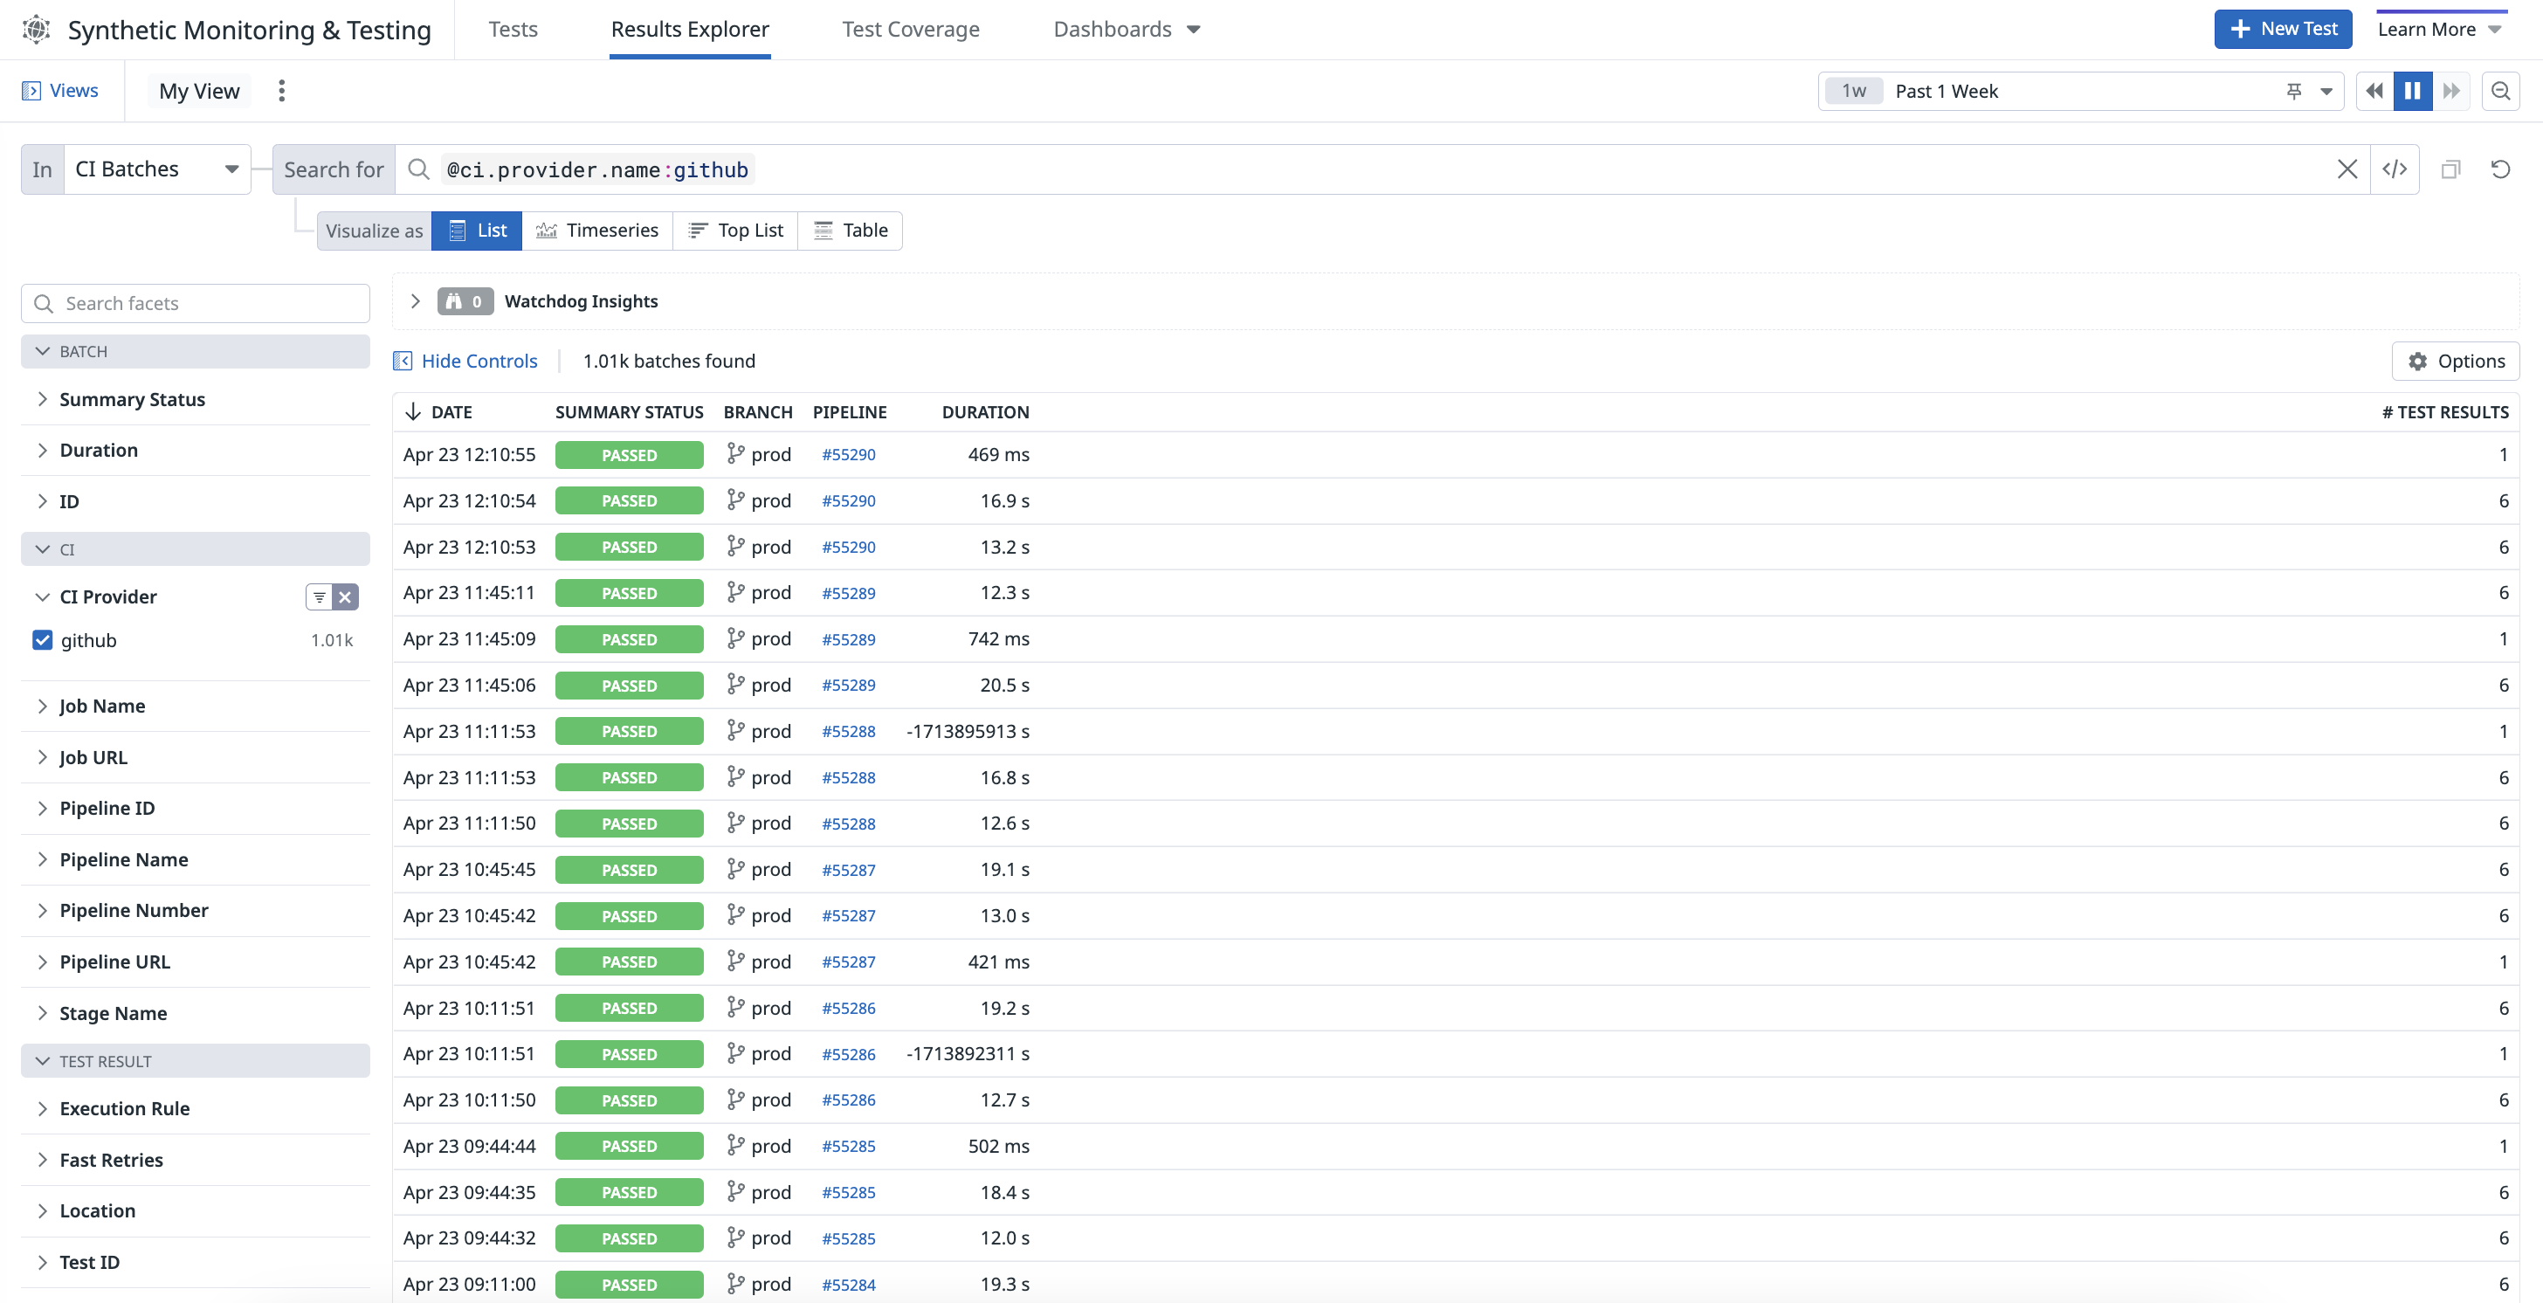Click branch icon in Apr 23 12:10:55 row
2543x1303 pixels.
735,454
